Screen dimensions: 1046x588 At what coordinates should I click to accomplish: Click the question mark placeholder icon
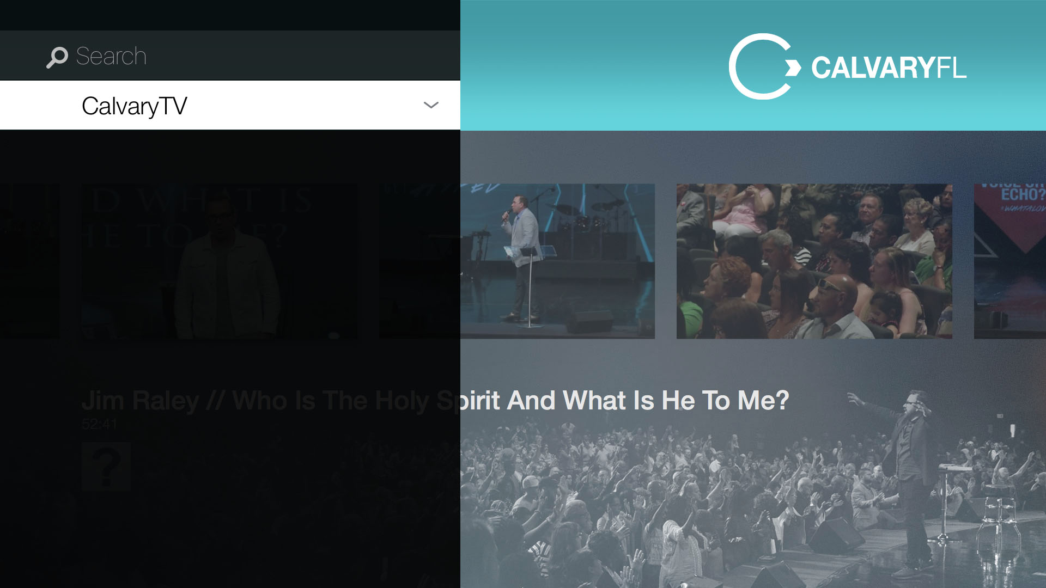pyautogui.click(x=106, y=467)
